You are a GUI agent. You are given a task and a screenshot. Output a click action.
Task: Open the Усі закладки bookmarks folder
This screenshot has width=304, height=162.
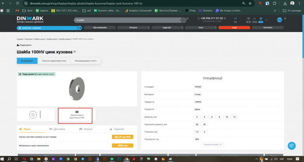point(292,11)
